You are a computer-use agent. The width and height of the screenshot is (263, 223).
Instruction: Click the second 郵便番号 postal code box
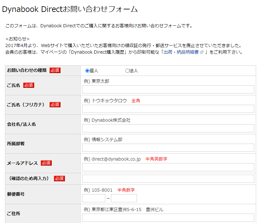coord(124,198)
